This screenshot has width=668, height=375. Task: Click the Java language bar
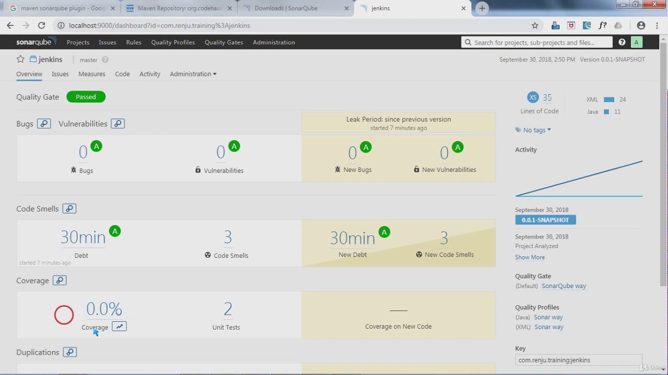[606, 112]
